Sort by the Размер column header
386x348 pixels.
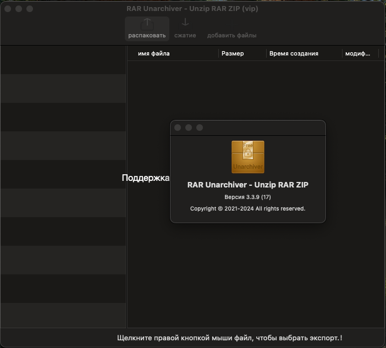click(x=242, y=53)
